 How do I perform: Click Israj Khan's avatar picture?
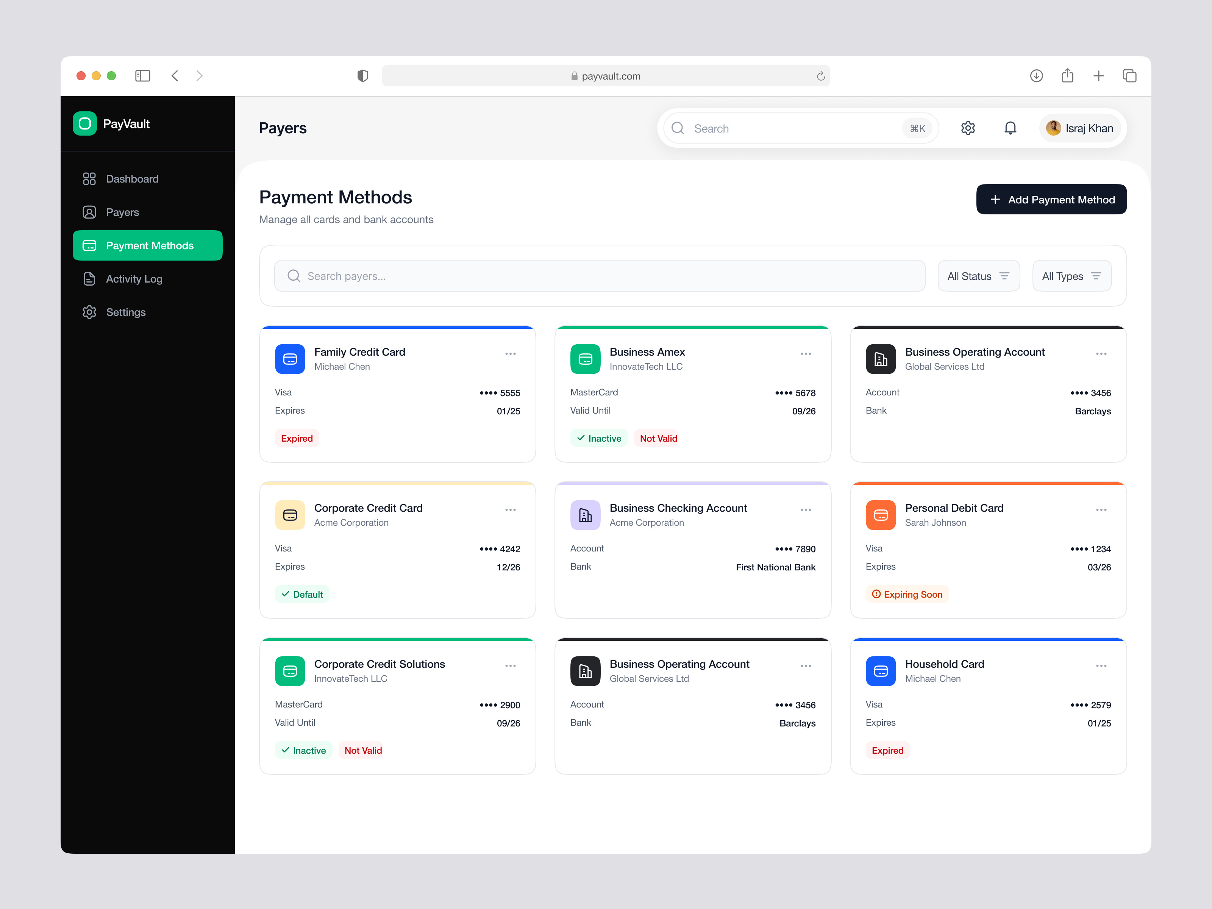(x=1053, y=128)
